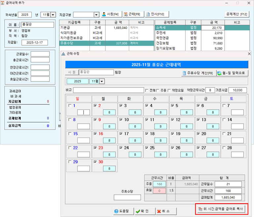Viewport: 254px width, 217px height.
Task: Uncheck day 30 checkbox
Action: [x=95, y=162]
